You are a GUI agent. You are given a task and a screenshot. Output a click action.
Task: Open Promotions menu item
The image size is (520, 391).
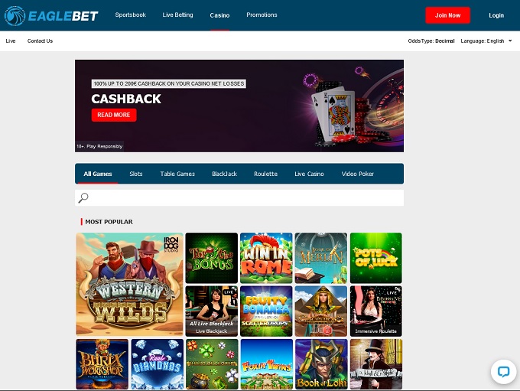pos(262,15)
